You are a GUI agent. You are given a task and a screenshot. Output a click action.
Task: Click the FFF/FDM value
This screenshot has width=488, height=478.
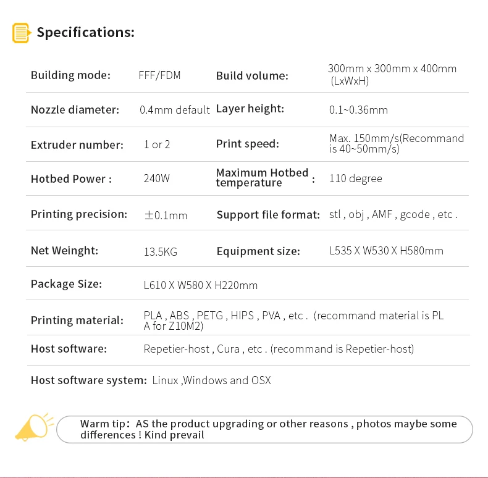(x=159, y=75)
